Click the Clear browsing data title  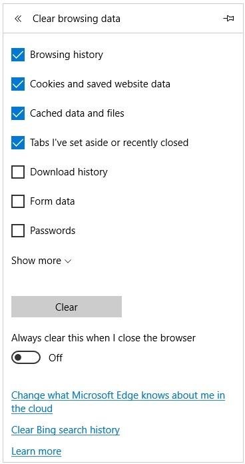click(x=77, y=19)
